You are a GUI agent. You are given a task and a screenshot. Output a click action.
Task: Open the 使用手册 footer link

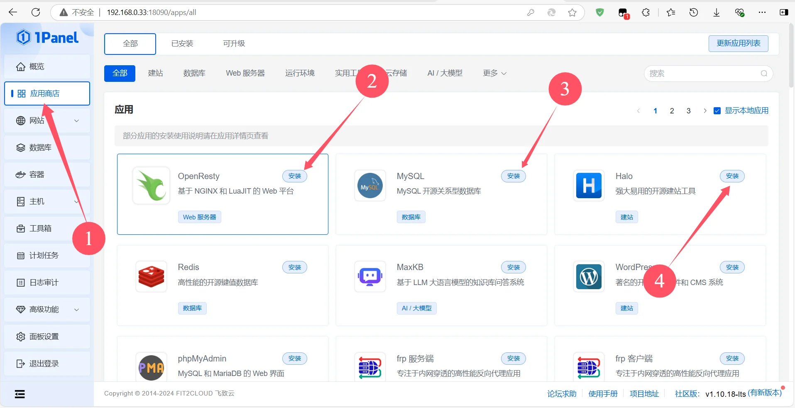click(603, 394)
